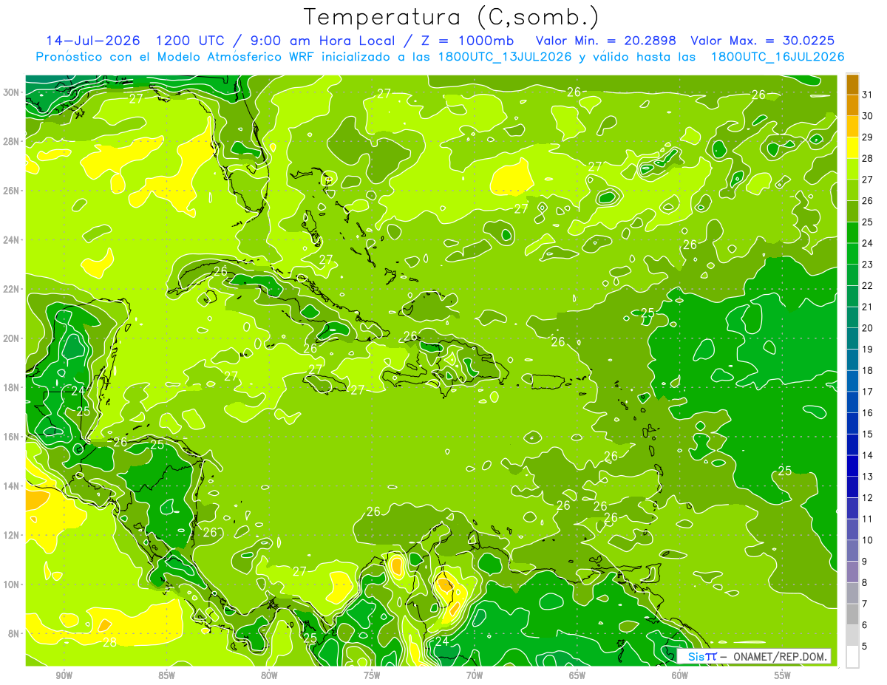Click the 20N latitude axis label
The width and height of the screenshot is (887, 685).
11,338
